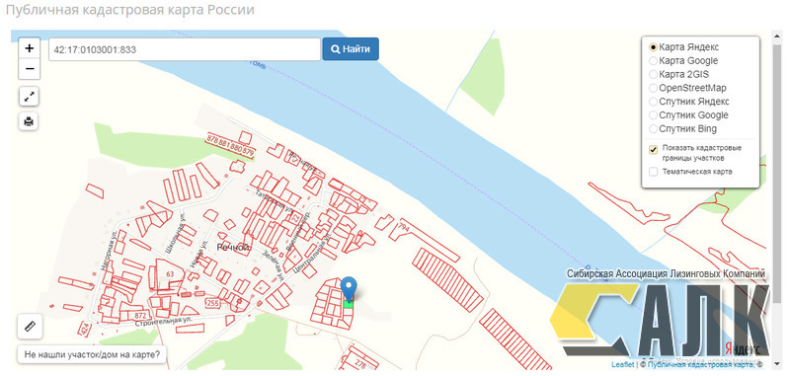Click the cadastral number search field

click(185, 49)
